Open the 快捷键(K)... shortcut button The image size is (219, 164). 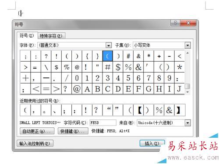point(73,131)
